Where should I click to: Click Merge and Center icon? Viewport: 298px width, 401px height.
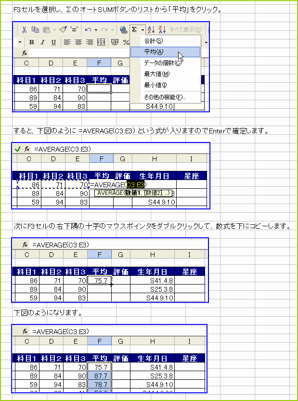click(x=101, y=42)
